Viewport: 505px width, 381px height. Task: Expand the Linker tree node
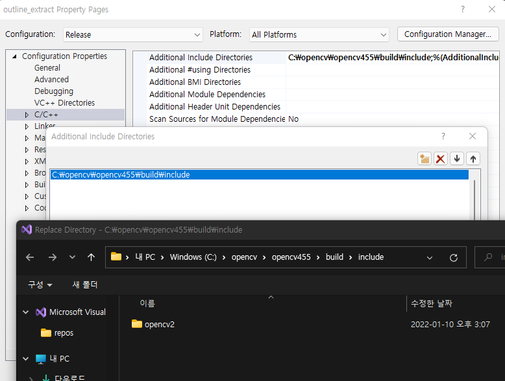click(27, 126)
